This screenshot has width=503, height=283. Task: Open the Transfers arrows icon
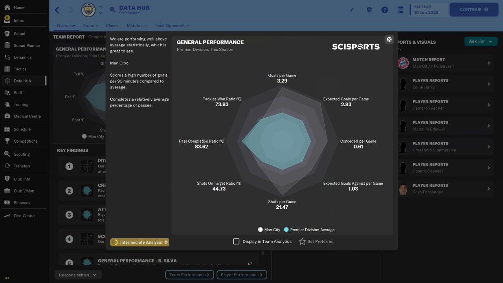click(x=7, y=166)
